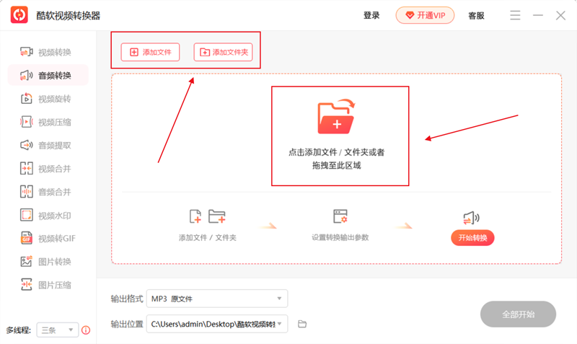
Task: Open the 音频提取 extract icon
Action: (x=26, y=146)
